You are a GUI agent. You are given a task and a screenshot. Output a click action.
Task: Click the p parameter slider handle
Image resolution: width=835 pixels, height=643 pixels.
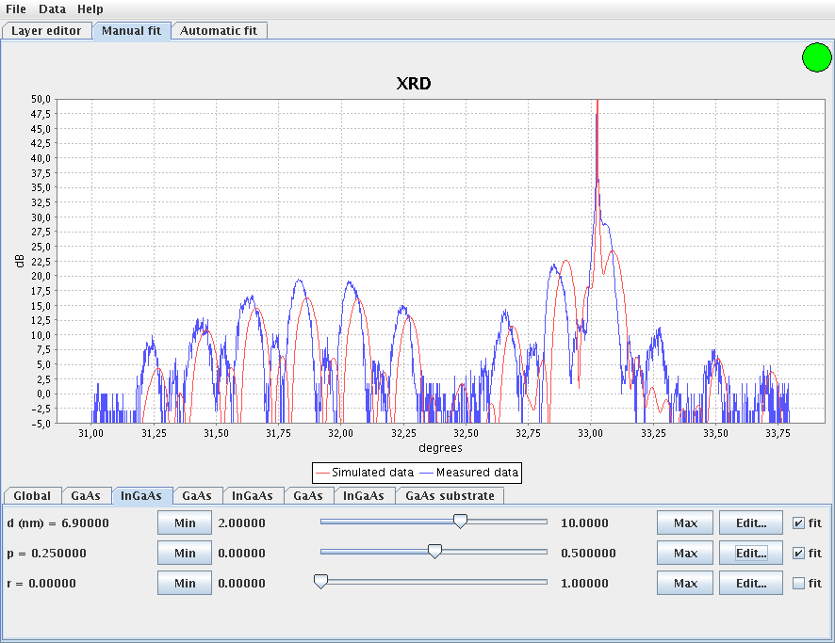[x=434, y=552]
